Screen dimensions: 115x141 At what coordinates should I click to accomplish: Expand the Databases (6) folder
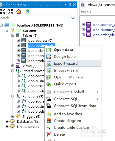(x=7, y=121)
